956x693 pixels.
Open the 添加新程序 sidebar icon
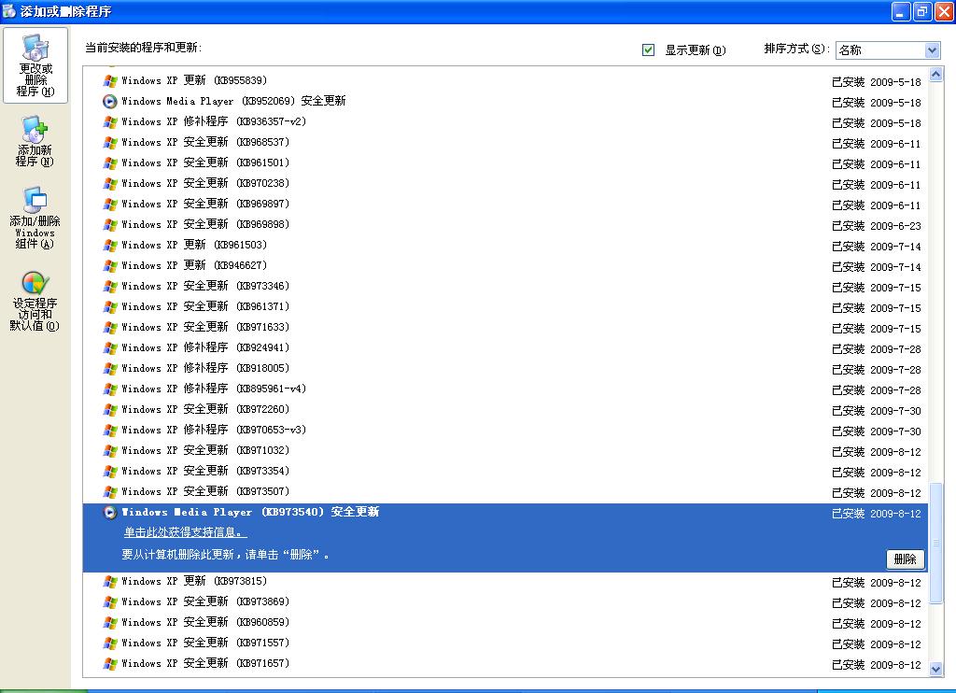click(35, 140)
